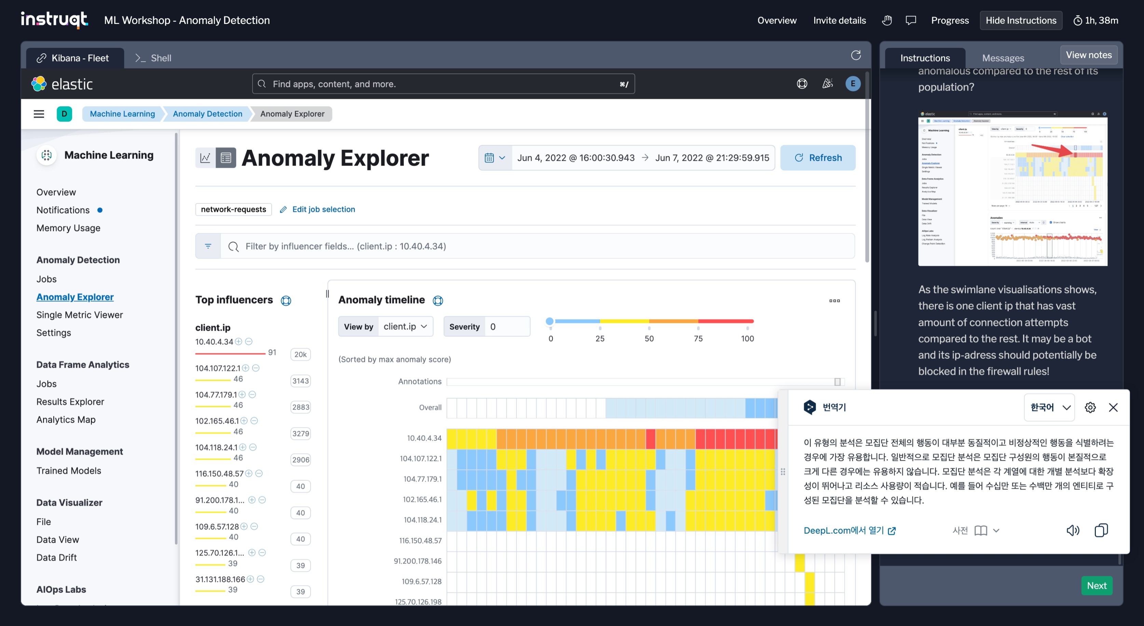
Task: Click the Severity number input field
Action: [x=507, y=326]
